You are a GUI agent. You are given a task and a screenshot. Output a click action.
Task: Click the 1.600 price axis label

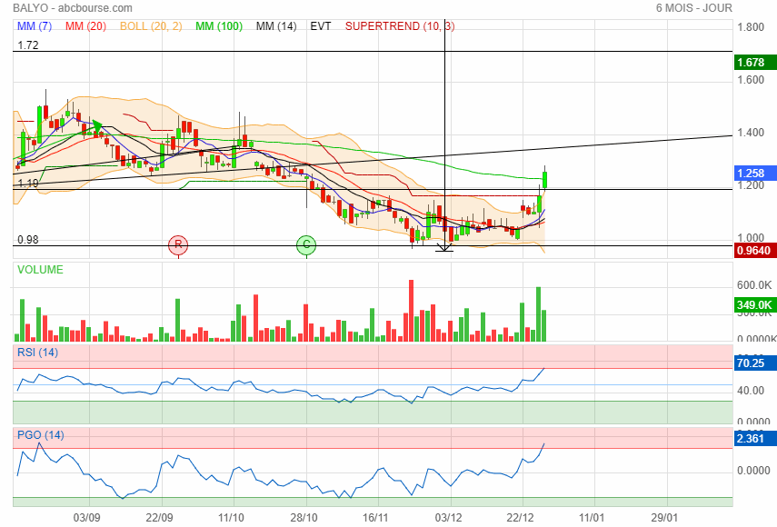751,80
